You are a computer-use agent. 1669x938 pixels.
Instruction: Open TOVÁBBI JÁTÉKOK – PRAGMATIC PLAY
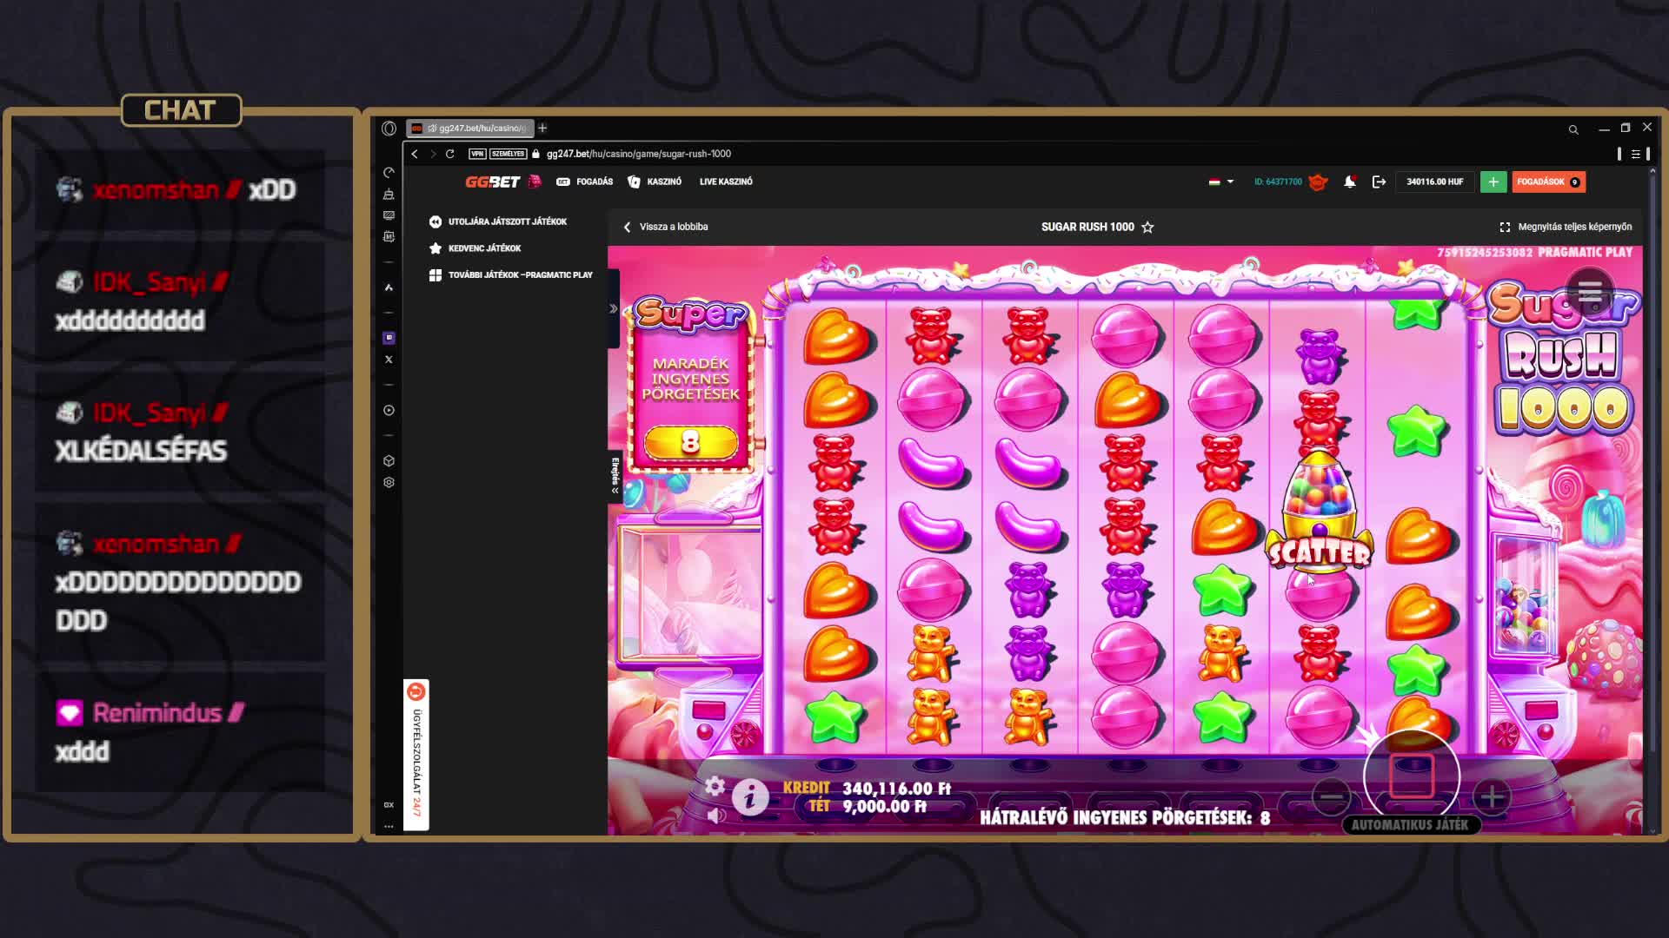[511, 275]
